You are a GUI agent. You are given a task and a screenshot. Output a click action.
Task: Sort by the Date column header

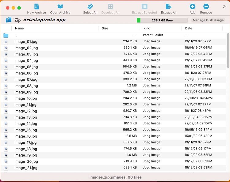[189, 28]
